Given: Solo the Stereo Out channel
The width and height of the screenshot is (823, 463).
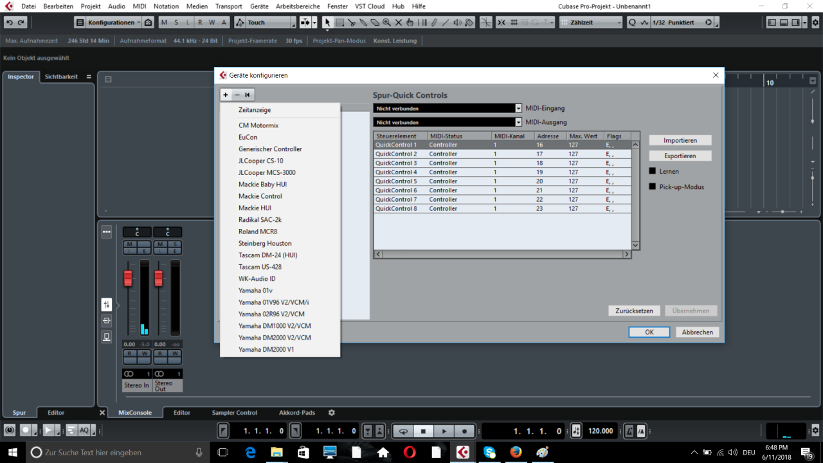Looking at the screenshot, I should (x=174, y=244).
